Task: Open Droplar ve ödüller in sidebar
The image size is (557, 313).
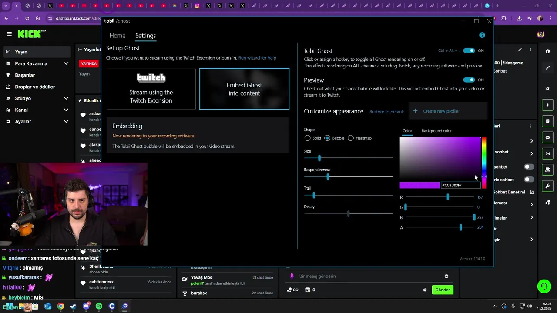Action: tap(37, 87)
